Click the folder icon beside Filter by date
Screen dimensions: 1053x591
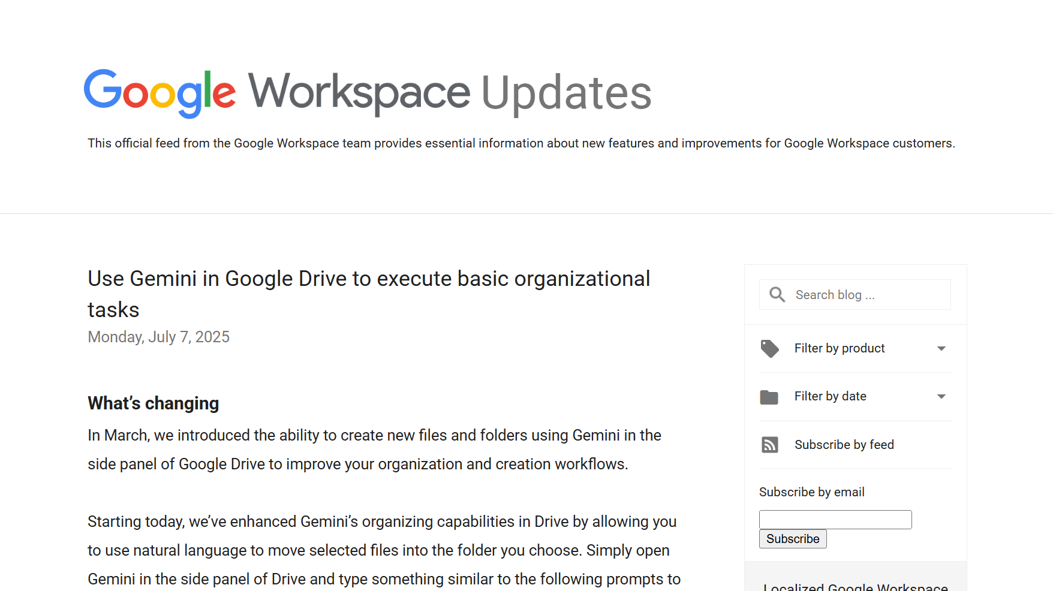coord(769,397)
